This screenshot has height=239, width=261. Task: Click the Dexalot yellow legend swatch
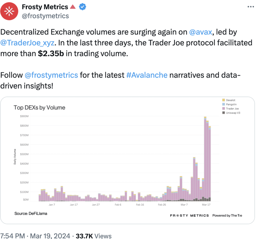(224, 100)
